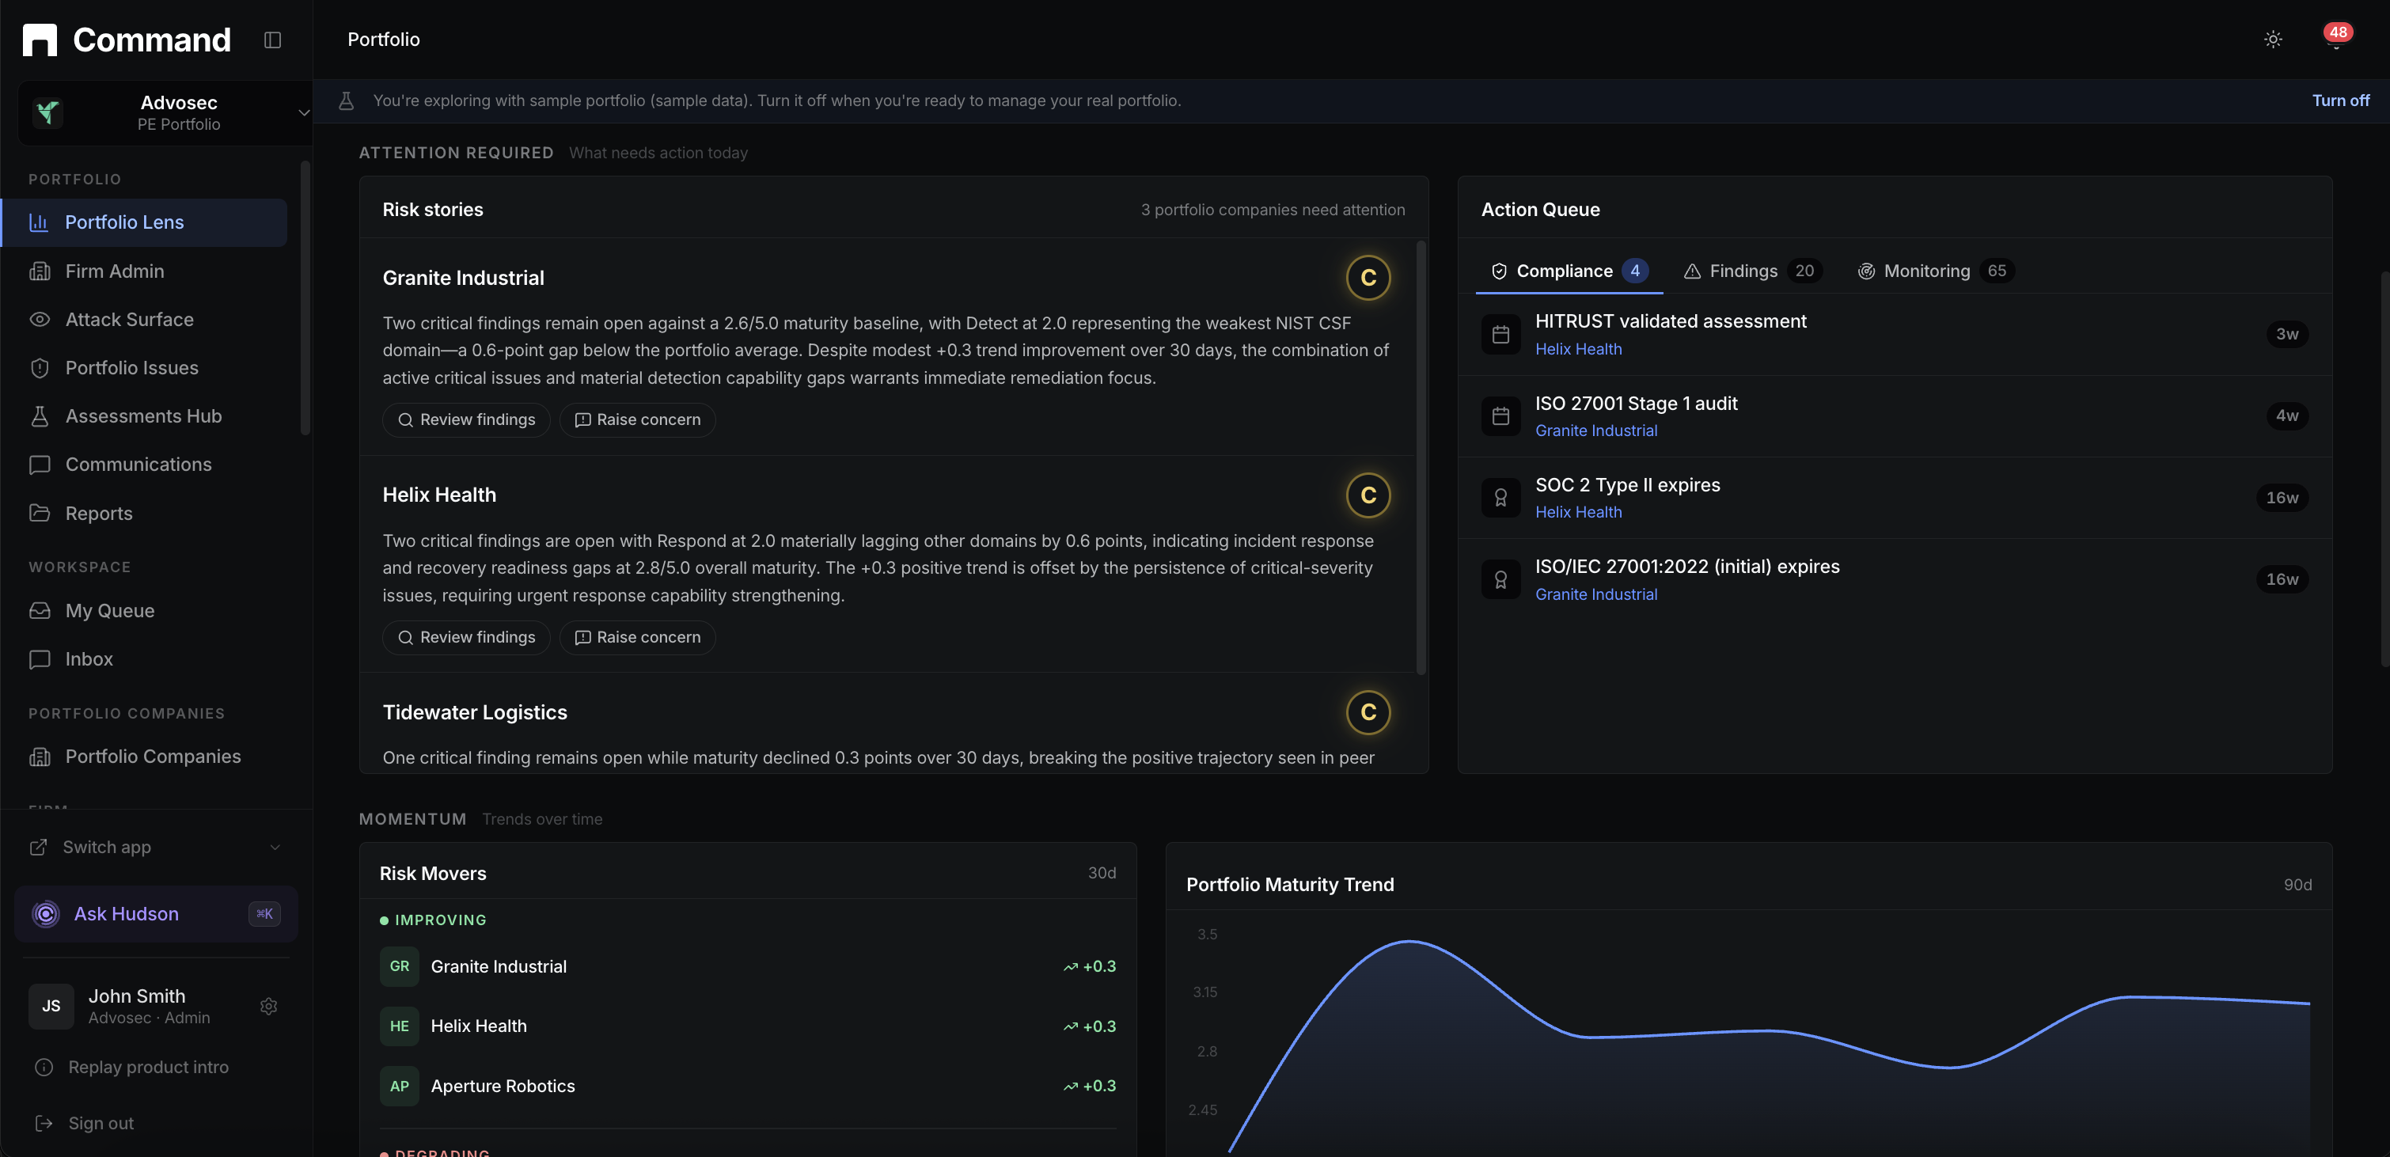Click HITRUST validated assessment calendar icon

click(x=1500, y=334)
